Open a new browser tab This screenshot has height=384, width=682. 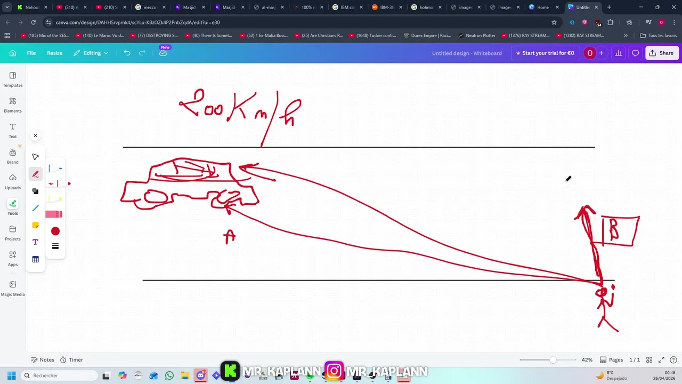(609, 7)
